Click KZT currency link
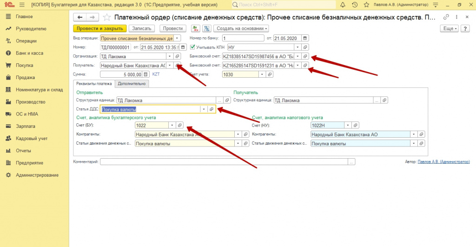This screenshot has height=247, width=476. pyautogui.click(x=156, y=74)
